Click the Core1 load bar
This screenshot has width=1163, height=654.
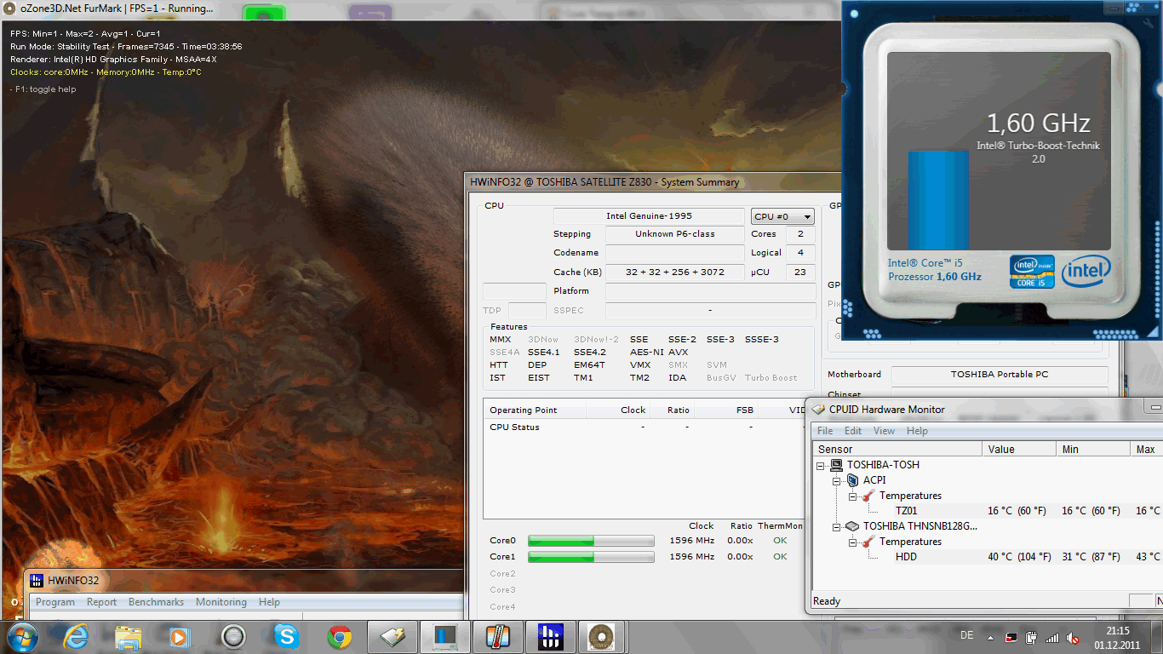591,557
